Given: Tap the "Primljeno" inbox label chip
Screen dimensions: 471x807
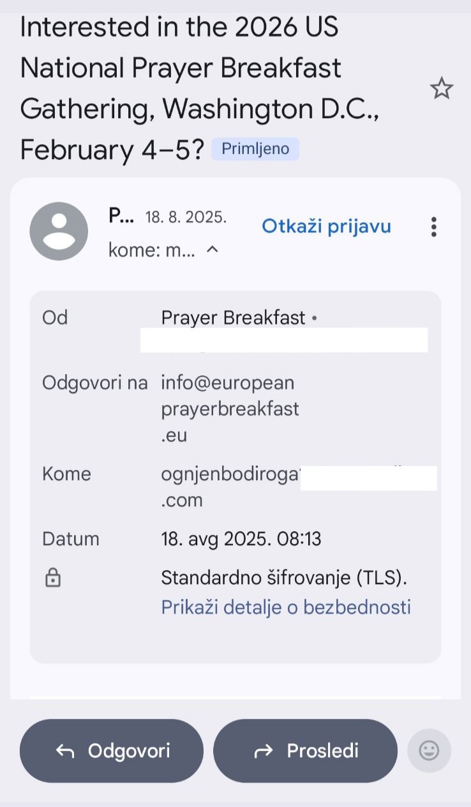Looking at the screenshot, I should click(x=255, y=149).
